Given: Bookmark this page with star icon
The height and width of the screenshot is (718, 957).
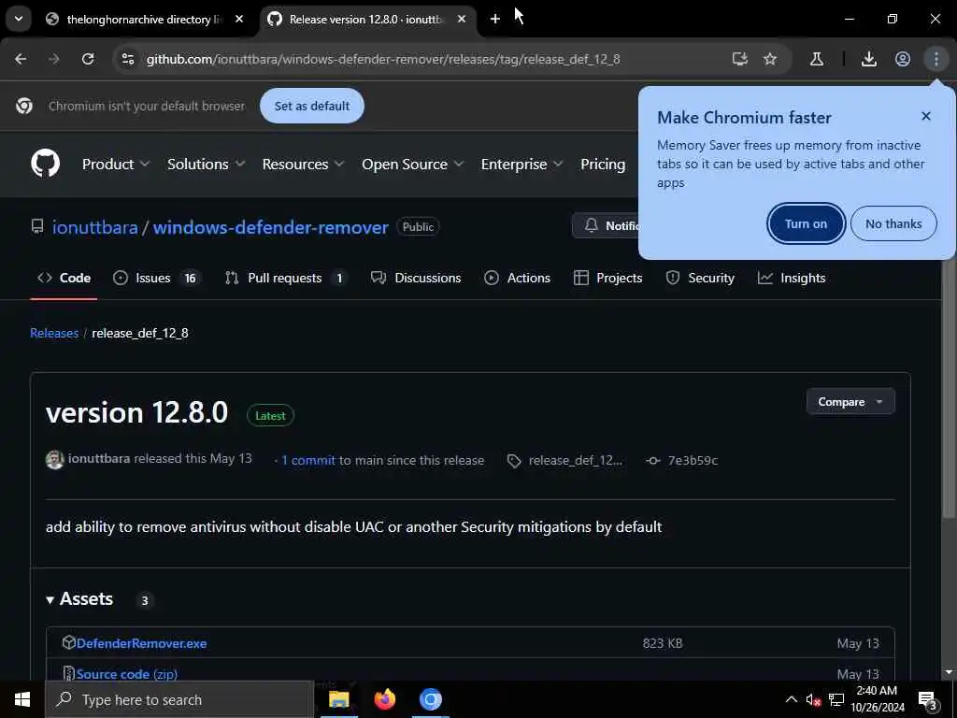Looking at the screenshot, I should (770, 59).
